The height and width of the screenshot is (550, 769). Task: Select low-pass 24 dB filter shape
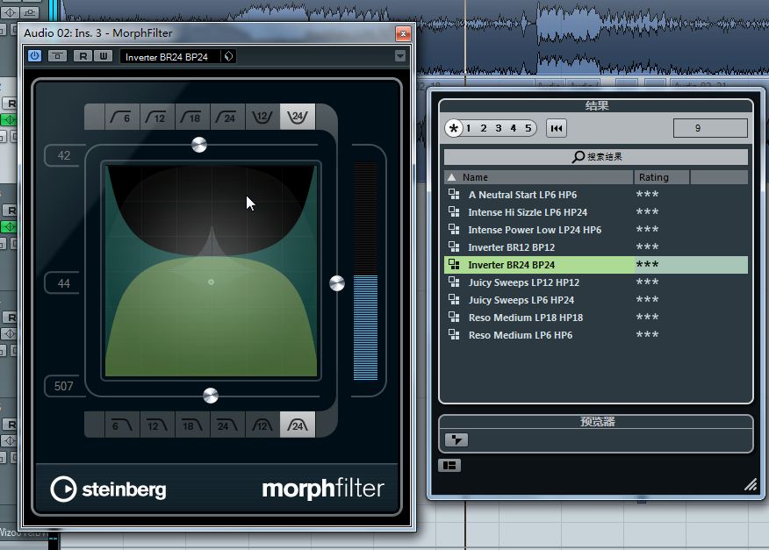227,425
